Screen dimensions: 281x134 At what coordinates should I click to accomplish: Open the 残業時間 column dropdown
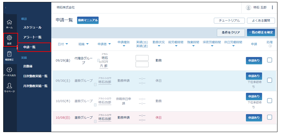193,46
